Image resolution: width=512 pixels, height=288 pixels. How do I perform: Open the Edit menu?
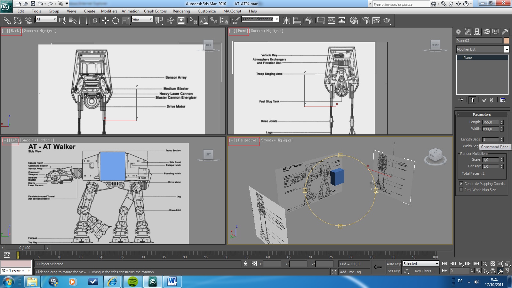tap(21, 11)
